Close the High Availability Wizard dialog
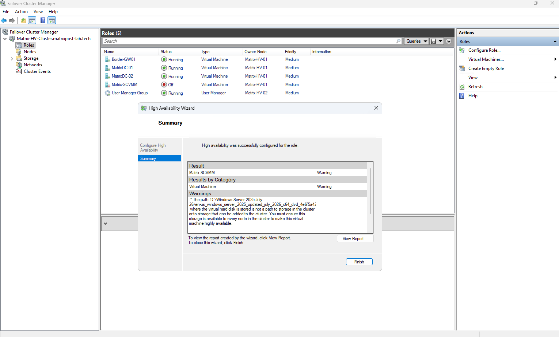 point(376,108)
